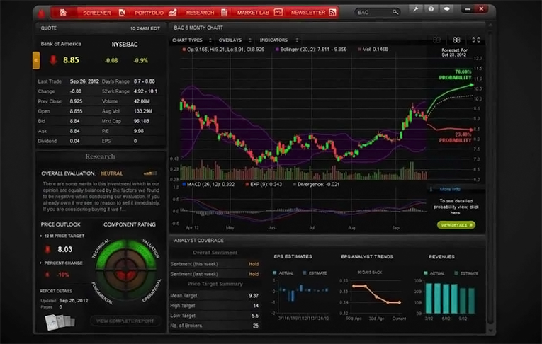542x344 pixels.
Task: Click the 76.60% Probability forecast label
Action: [x=456, y=74]
